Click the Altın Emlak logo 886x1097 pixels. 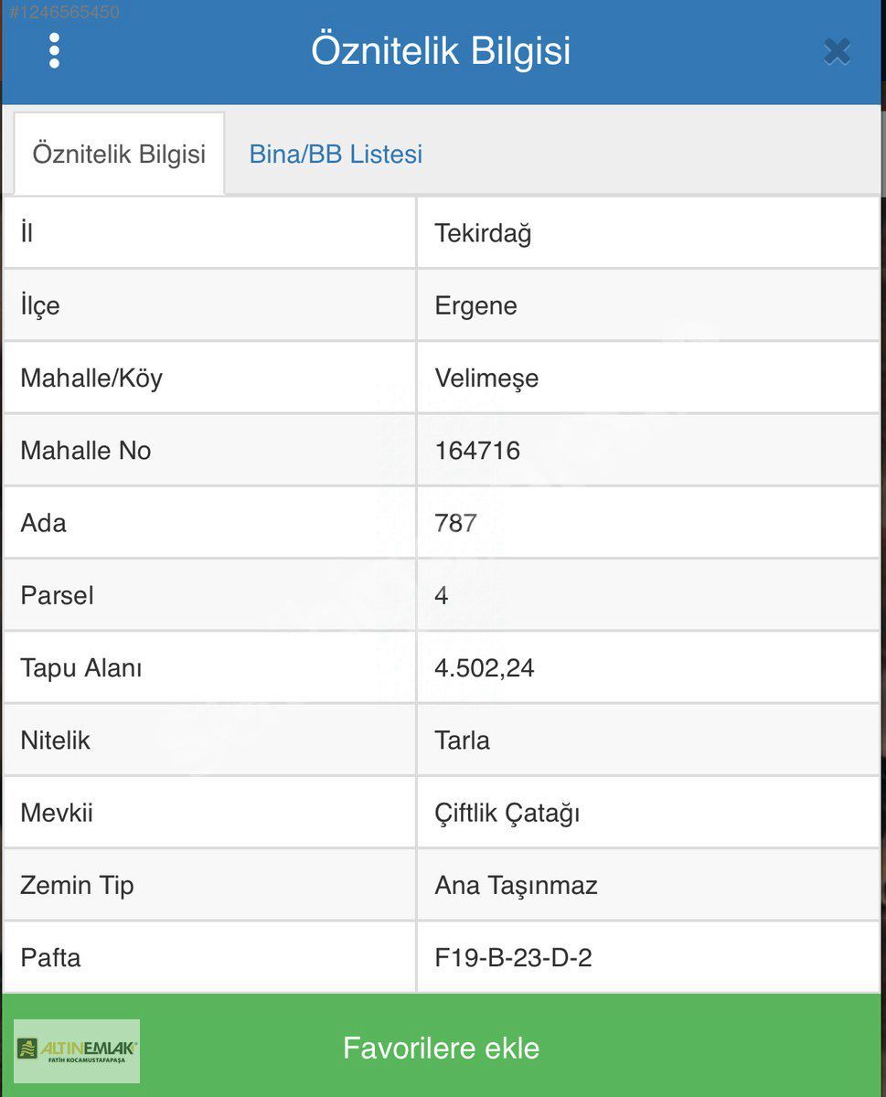pos(77,1049)
